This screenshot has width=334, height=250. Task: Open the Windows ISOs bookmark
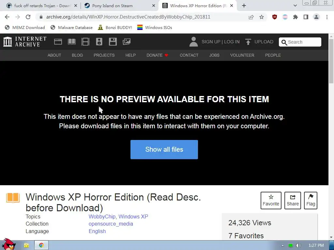point(155,27)
